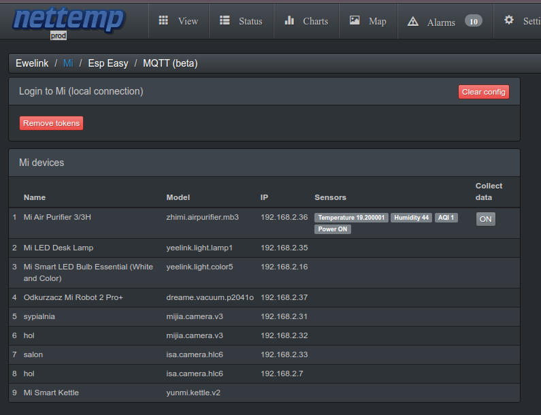Select the Mi LED Desk Lamp name
Viewport: 541px width, 415px height.
click(59, 248)
